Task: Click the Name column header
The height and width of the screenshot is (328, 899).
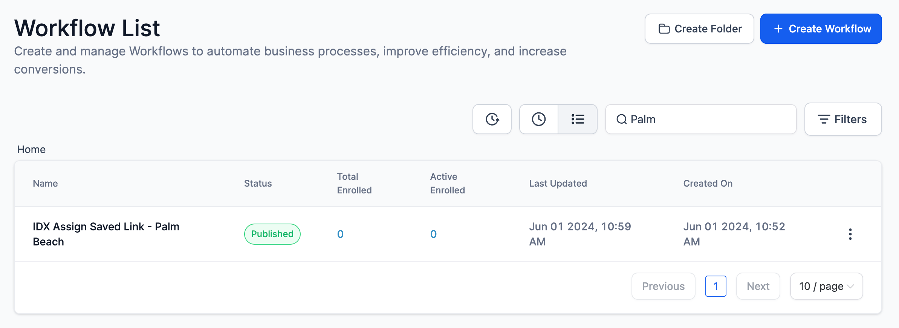Action: tap(45, 183)
